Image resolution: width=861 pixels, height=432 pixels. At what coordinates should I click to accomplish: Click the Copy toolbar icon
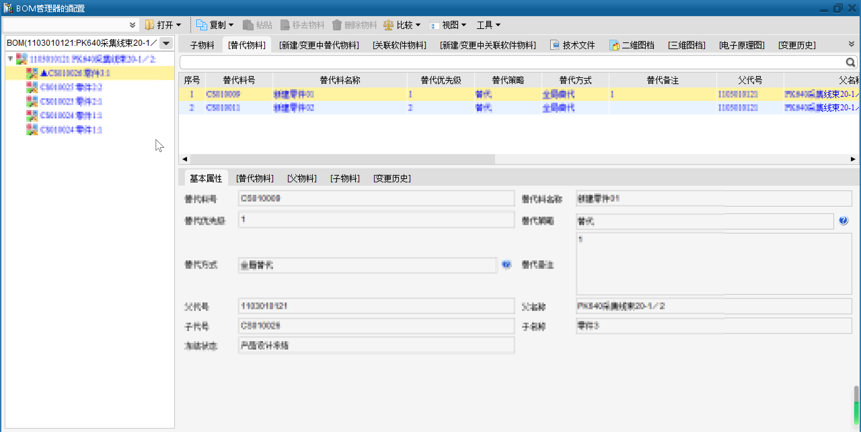tap(201, 25)
